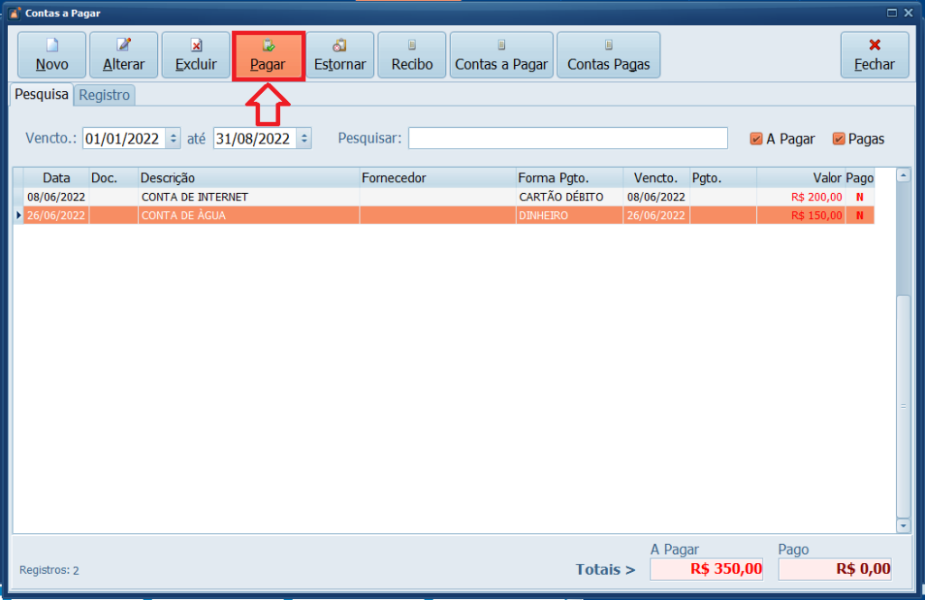
Task: Uncheck the A Pagar checkbox
Action: [757, 139]
